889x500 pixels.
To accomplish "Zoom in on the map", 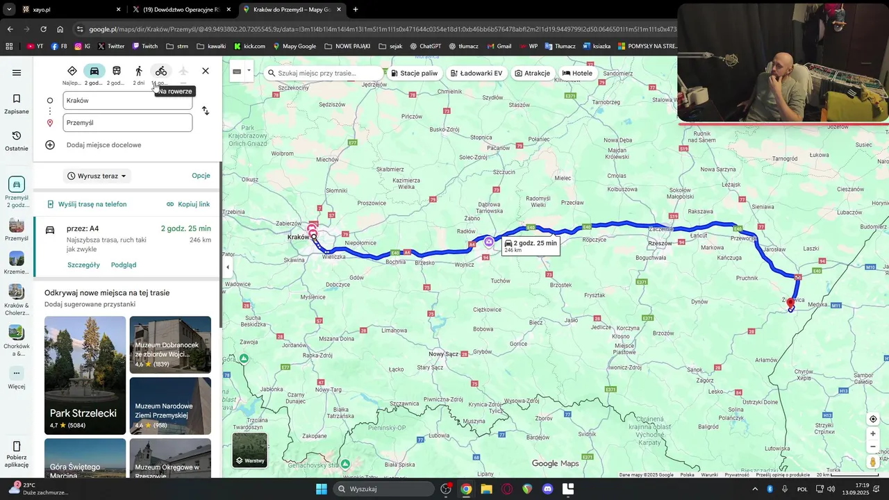I will [x=873, y=434].
